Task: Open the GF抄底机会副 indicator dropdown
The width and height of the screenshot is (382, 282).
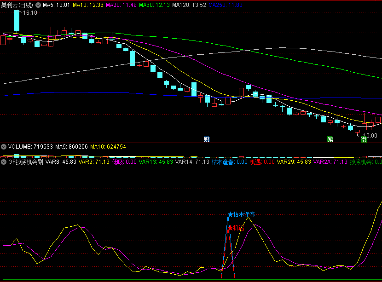Action: pyautogui.click(x=4, y=162)
